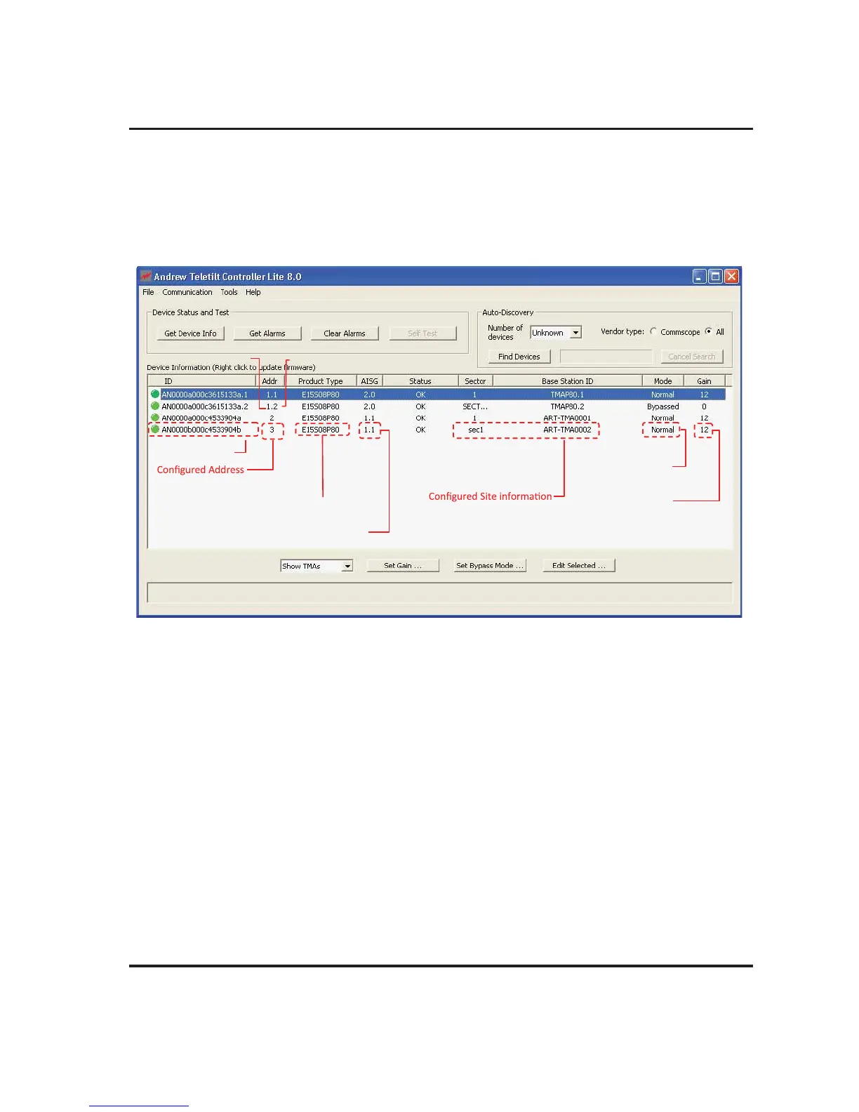The image size is (859, 1112).
Task: Sort by the Sector column header
Action: click(475, 381)
